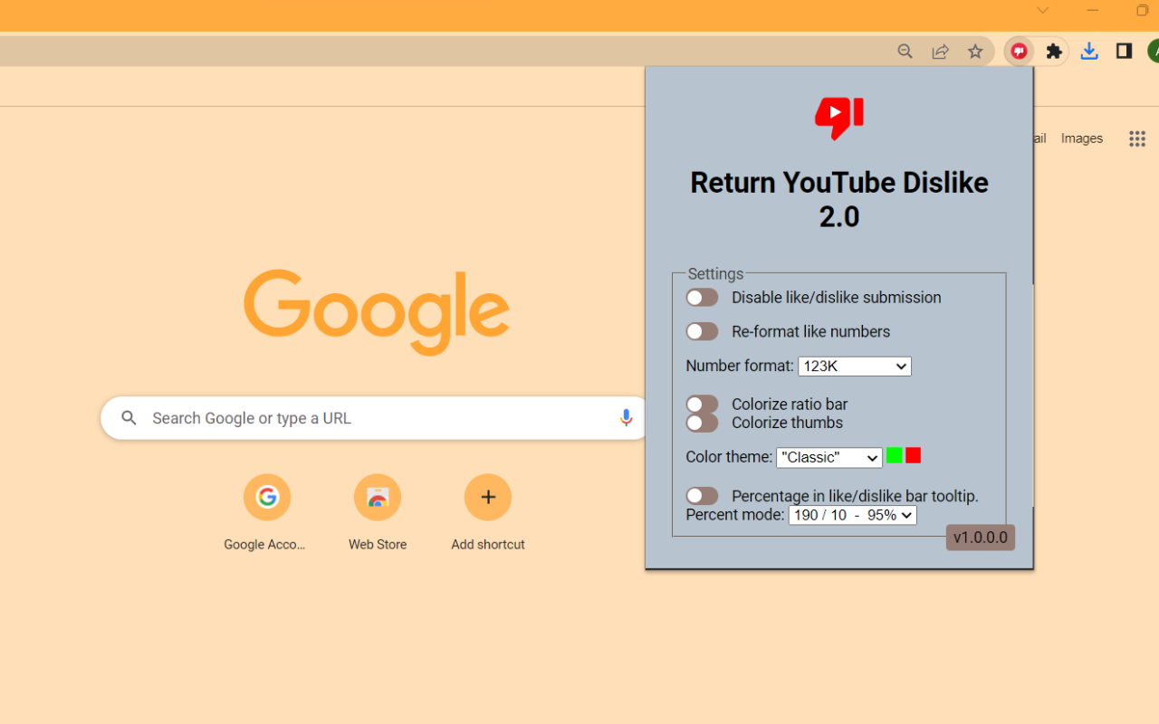Start voice search with the microphone icon
1159x724 pixels.
[x=626, y=417]
